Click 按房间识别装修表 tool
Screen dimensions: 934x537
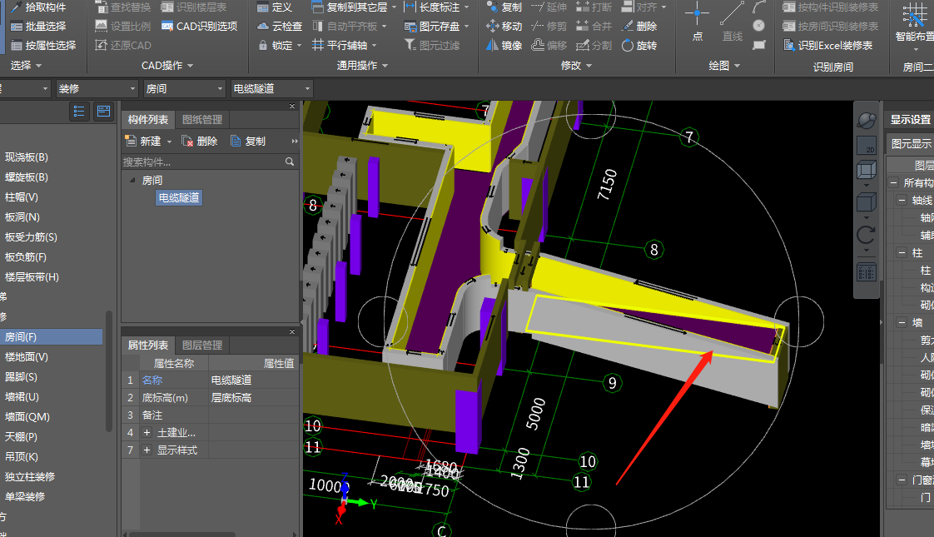tap(830, 26)
